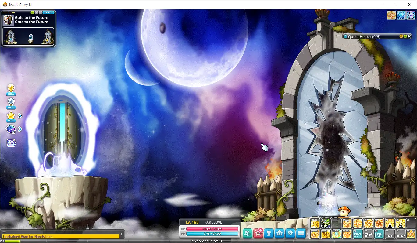This screenshot has height=243, width=417.
Task: Click the greyed Hm quickslot
Action: 337,223
